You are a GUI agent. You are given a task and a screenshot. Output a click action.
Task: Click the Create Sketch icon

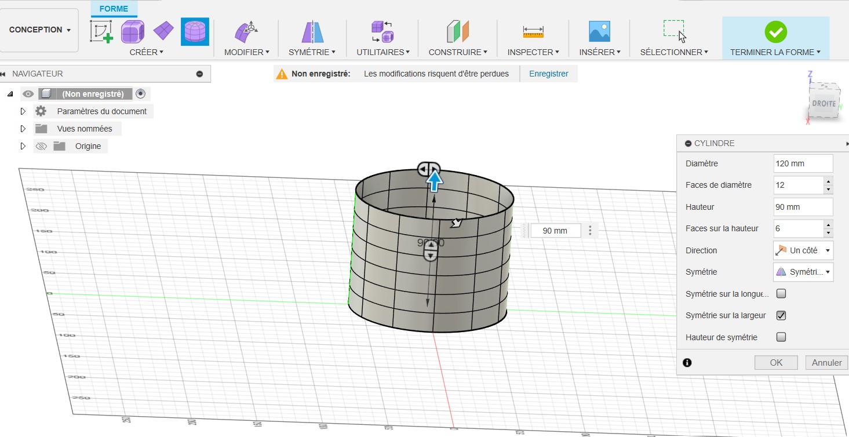point(101,31)
